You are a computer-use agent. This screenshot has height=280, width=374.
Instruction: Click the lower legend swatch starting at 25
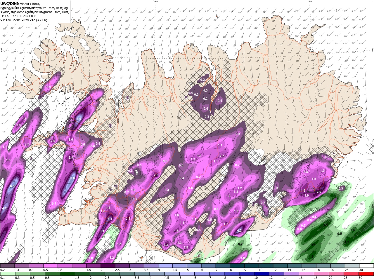click(351, 274)
